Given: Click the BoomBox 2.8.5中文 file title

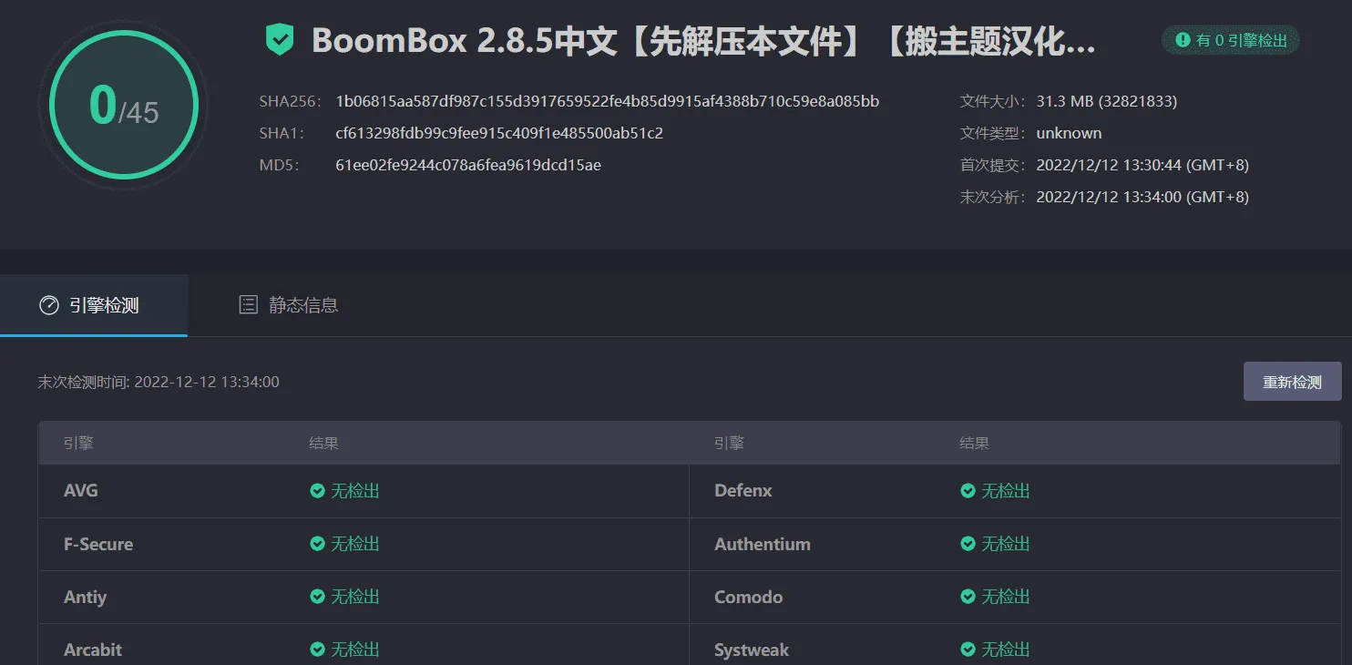Looking at the screenshot, I should click(703, 41).
